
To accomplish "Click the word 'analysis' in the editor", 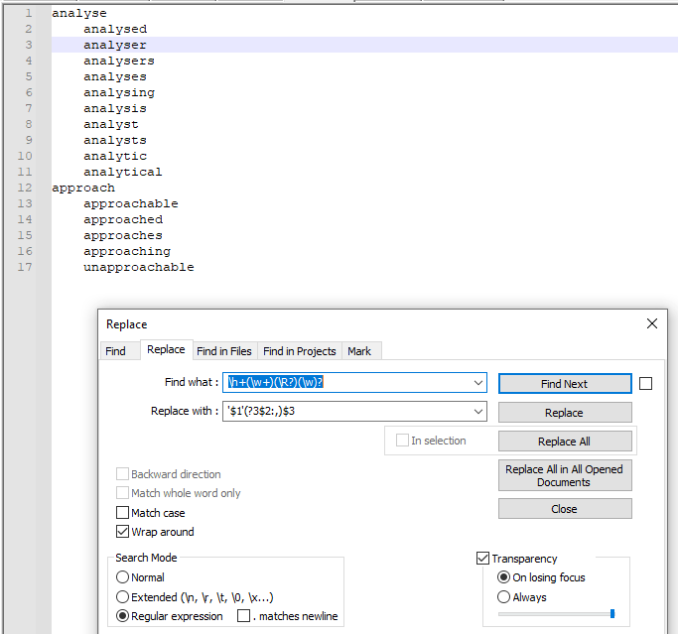I will click(115, 108).
